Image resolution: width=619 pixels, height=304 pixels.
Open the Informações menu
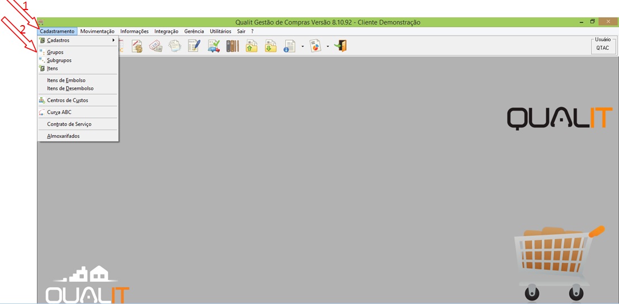(135, 31)
